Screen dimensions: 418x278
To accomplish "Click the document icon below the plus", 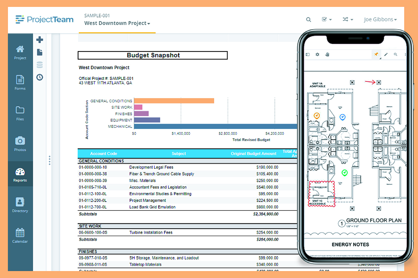I will pyautogui.click(x=40, y=52).
